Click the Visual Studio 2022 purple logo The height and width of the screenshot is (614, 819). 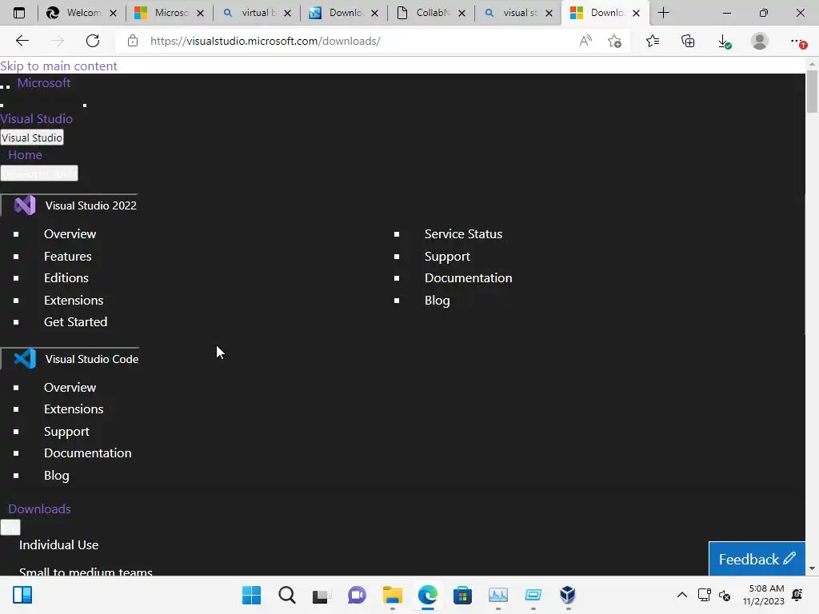coord(25,205)
